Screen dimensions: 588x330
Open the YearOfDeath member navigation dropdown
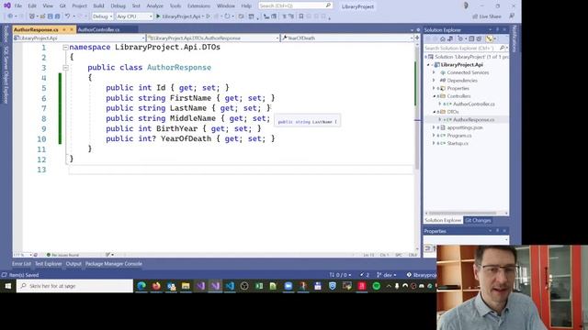click(x=347, y=38)
